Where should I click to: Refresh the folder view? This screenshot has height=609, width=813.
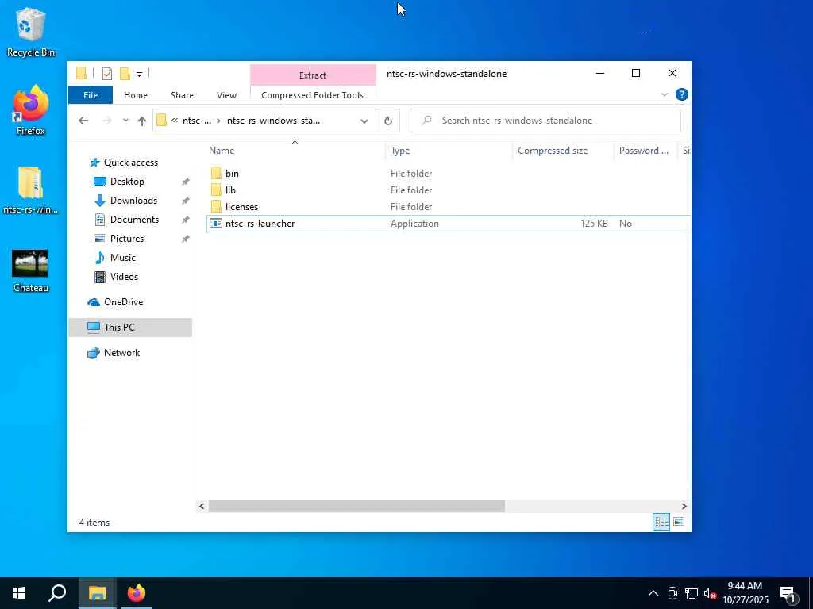[387, 121]
